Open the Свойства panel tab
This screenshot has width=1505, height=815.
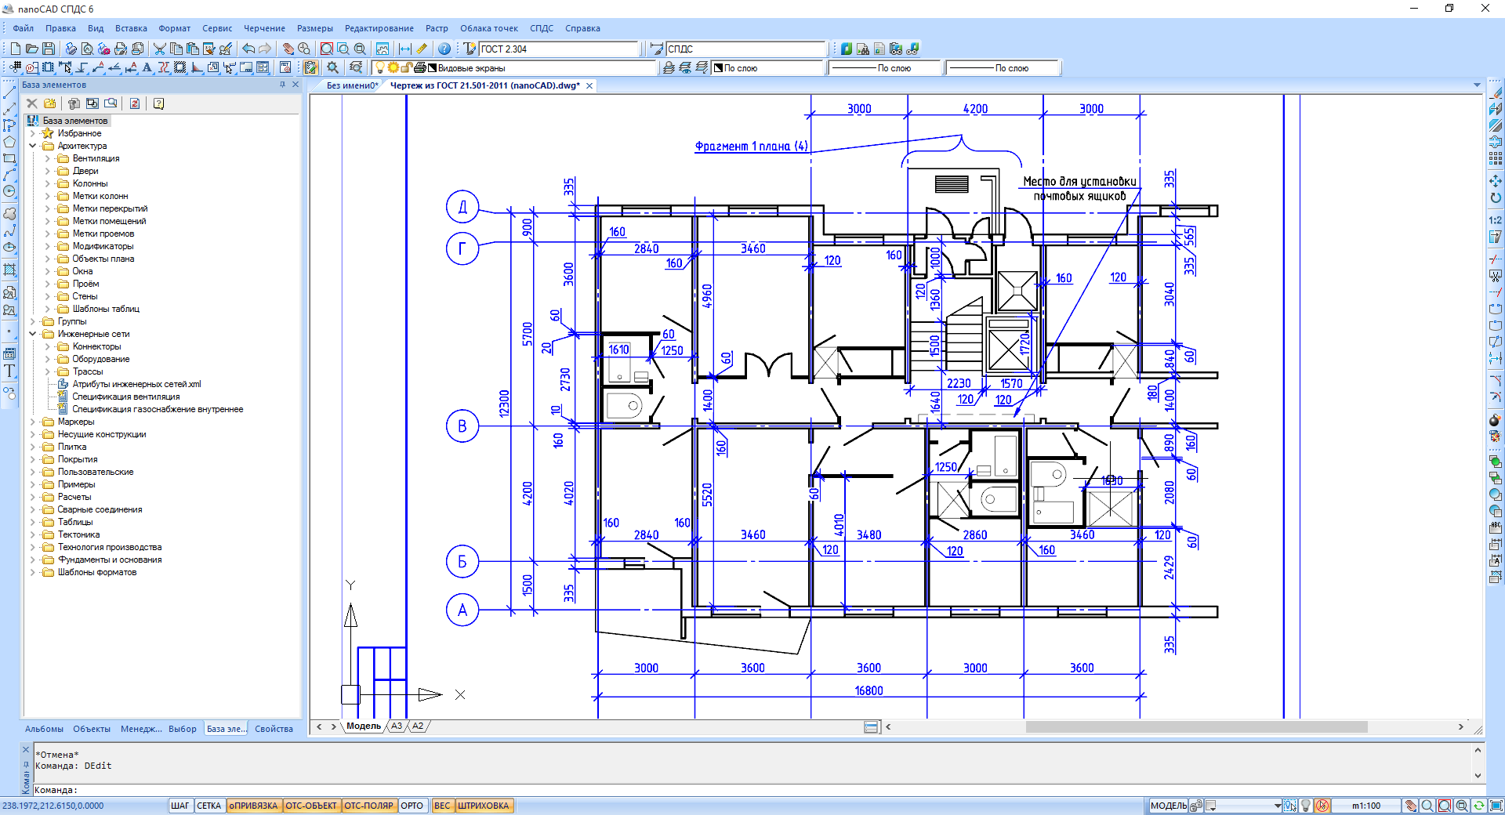coord(274,729)
